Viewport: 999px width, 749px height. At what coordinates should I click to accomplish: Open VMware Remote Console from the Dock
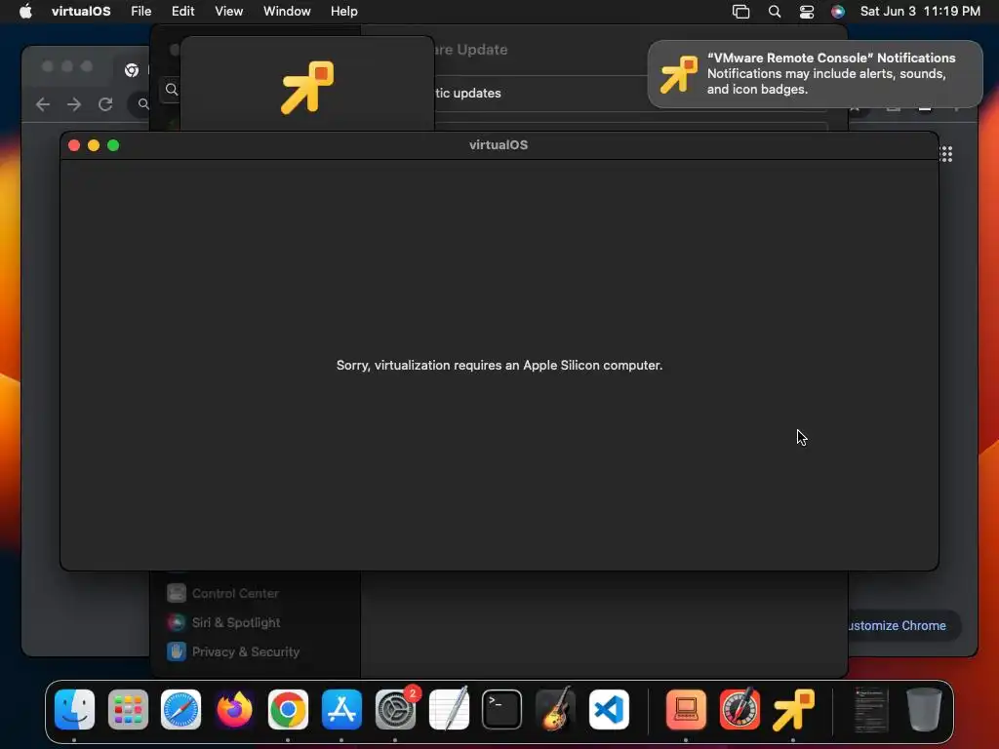(793, 709)
